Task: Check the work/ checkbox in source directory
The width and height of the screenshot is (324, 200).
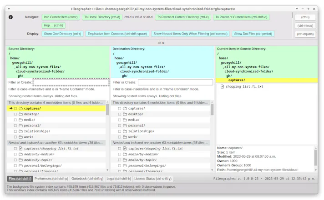Action: click(15, 137)
